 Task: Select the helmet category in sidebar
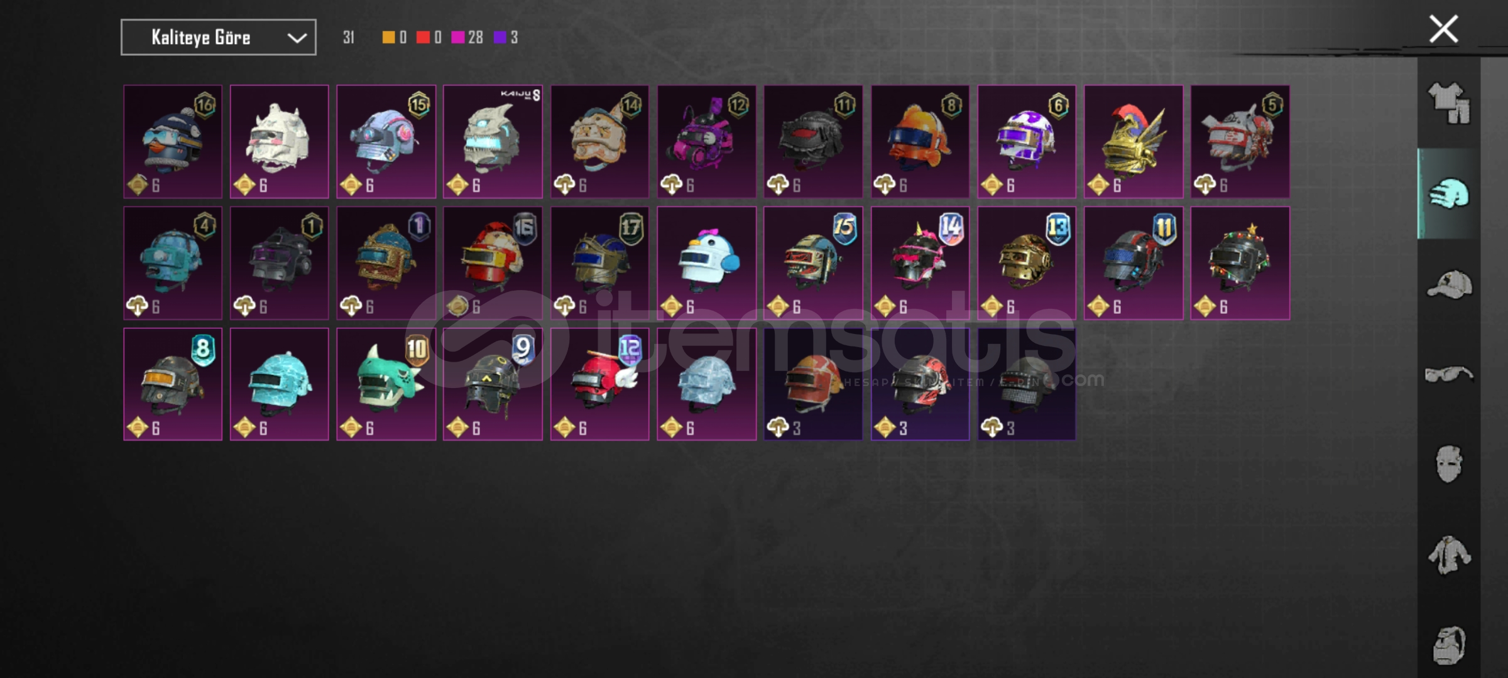pyautogui.click(x=1449, y=193)
